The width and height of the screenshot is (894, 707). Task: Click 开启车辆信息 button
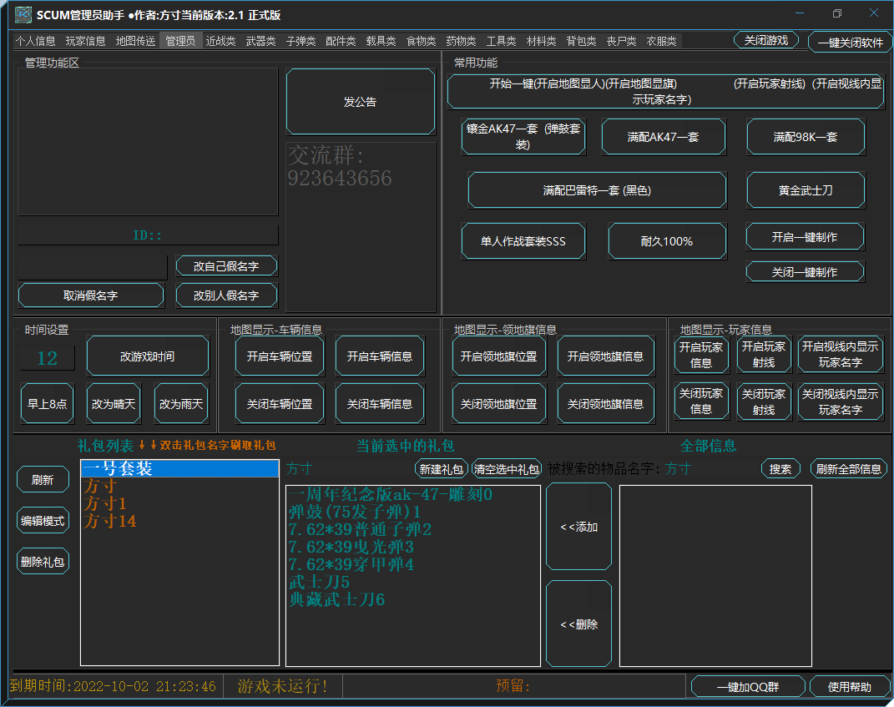tap(380, 356)
